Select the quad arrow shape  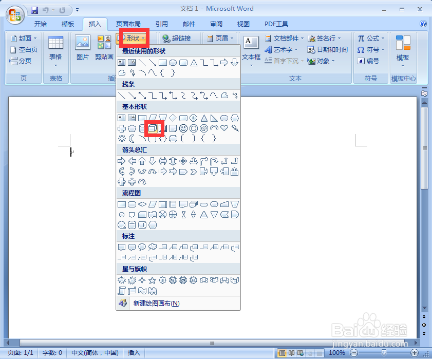(183, 161)
